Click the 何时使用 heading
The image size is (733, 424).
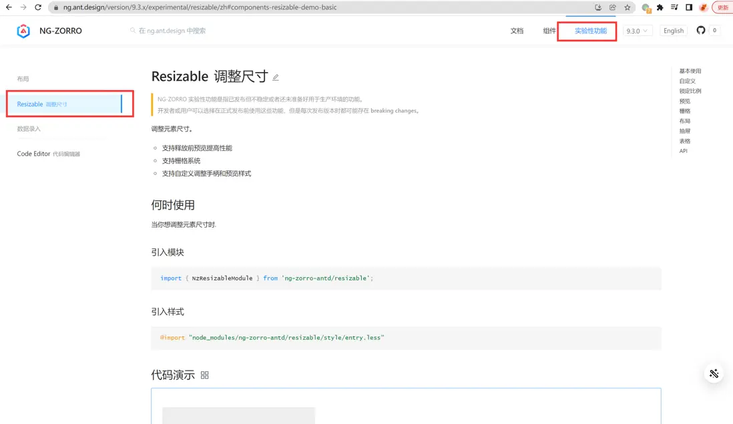(172, 205)
